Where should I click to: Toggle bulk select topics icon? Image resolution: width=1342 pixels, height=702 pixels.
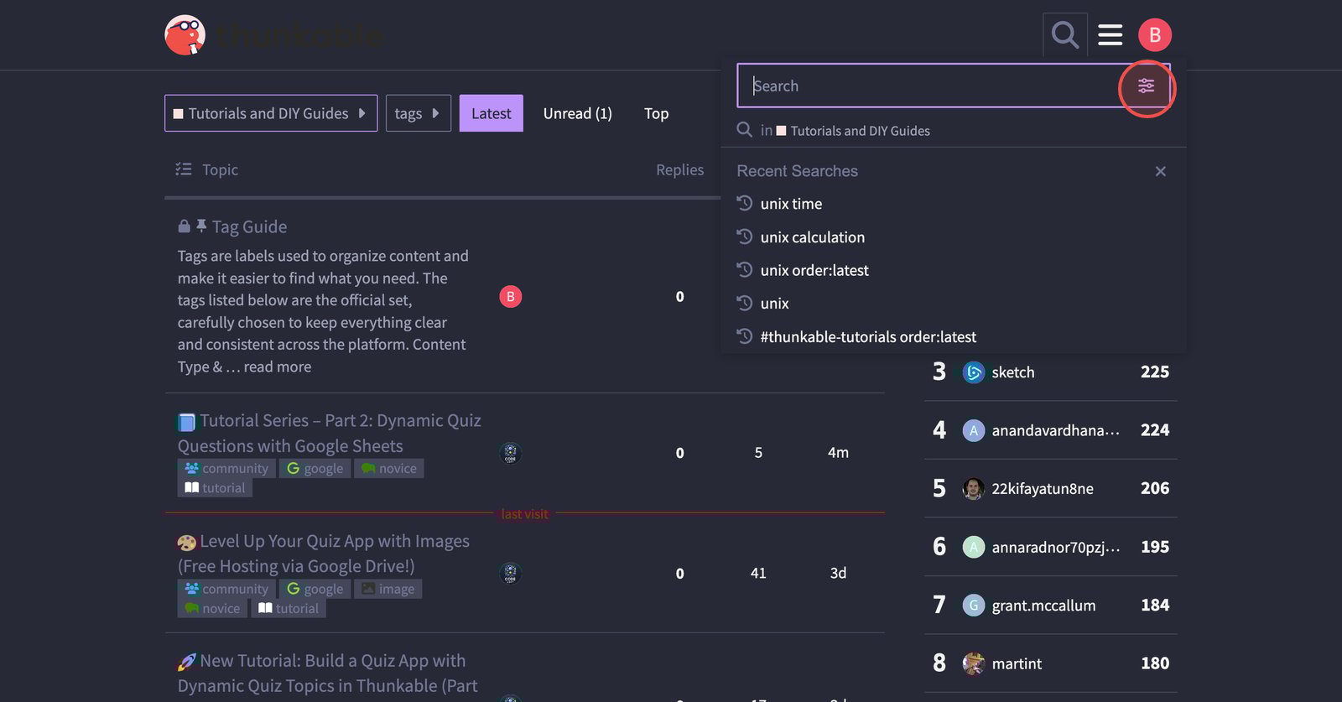click(x=183, y=169)
